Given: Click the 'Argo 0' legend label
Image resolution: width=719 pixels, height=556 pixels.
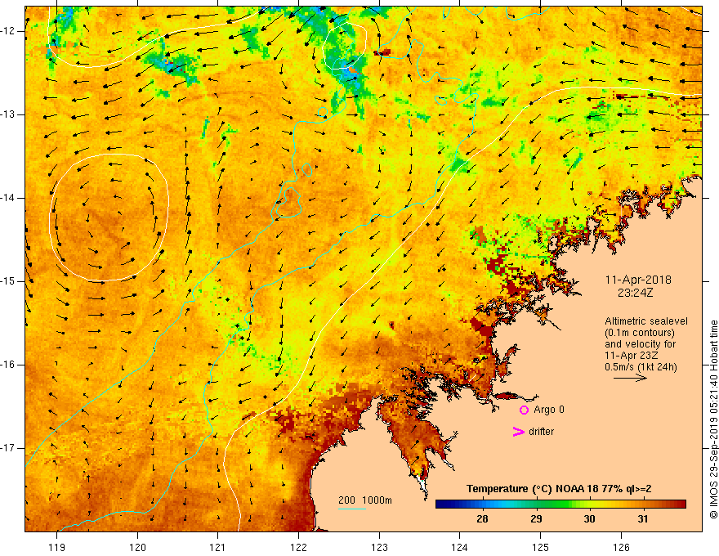Looking at the screenshot, I should (549, 410).
